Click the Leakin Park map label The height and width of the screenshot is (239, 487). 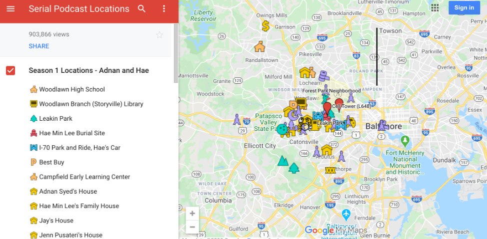point(329,123)
